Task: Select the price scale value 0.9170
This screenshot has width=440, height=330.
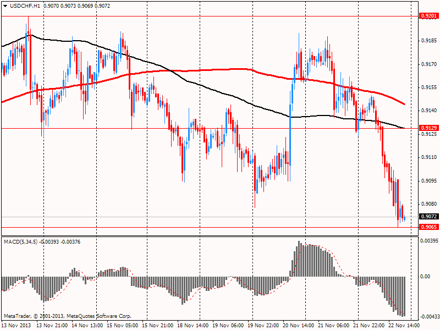Action: (429, 64)
